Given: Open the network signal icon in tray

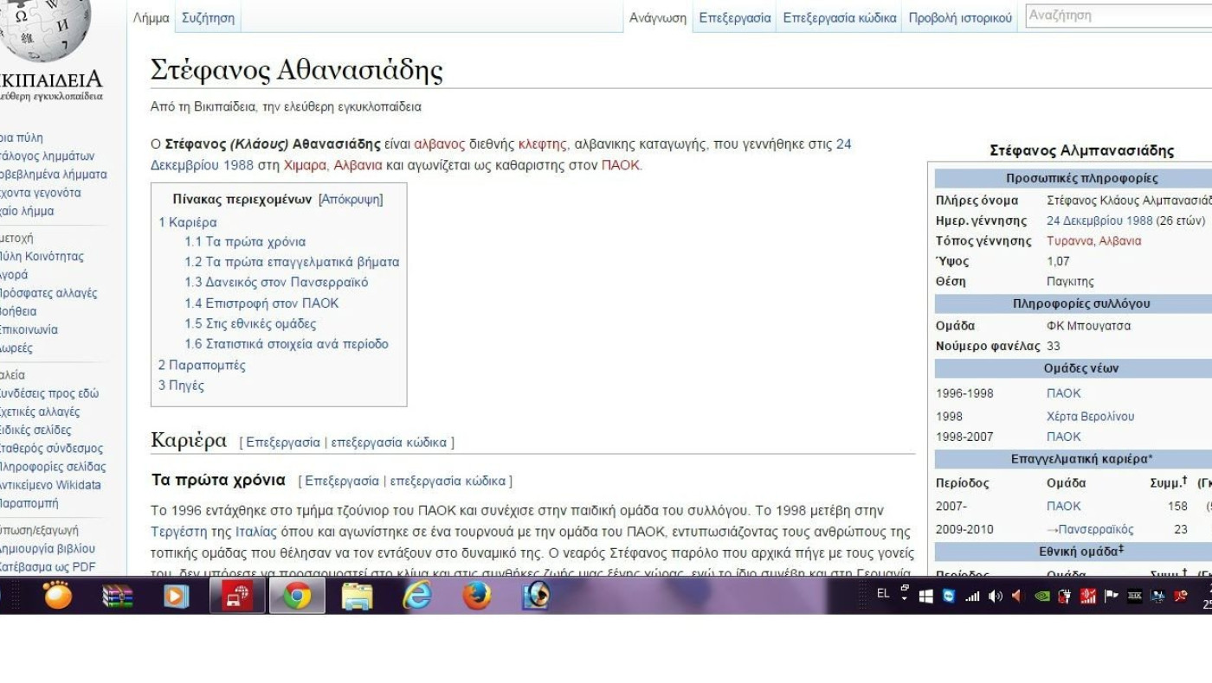Looking at the screenshot, I should pos(972,595).
